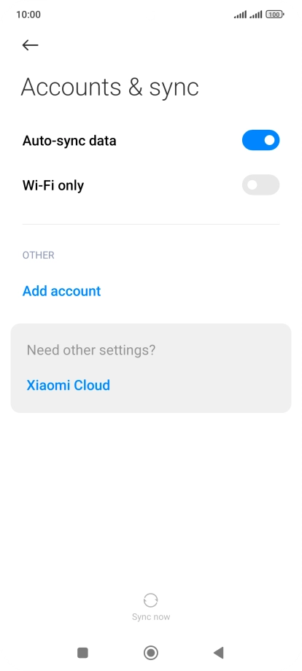
Task: Tap the back arrow at top
Action: (x=31, y=45)
